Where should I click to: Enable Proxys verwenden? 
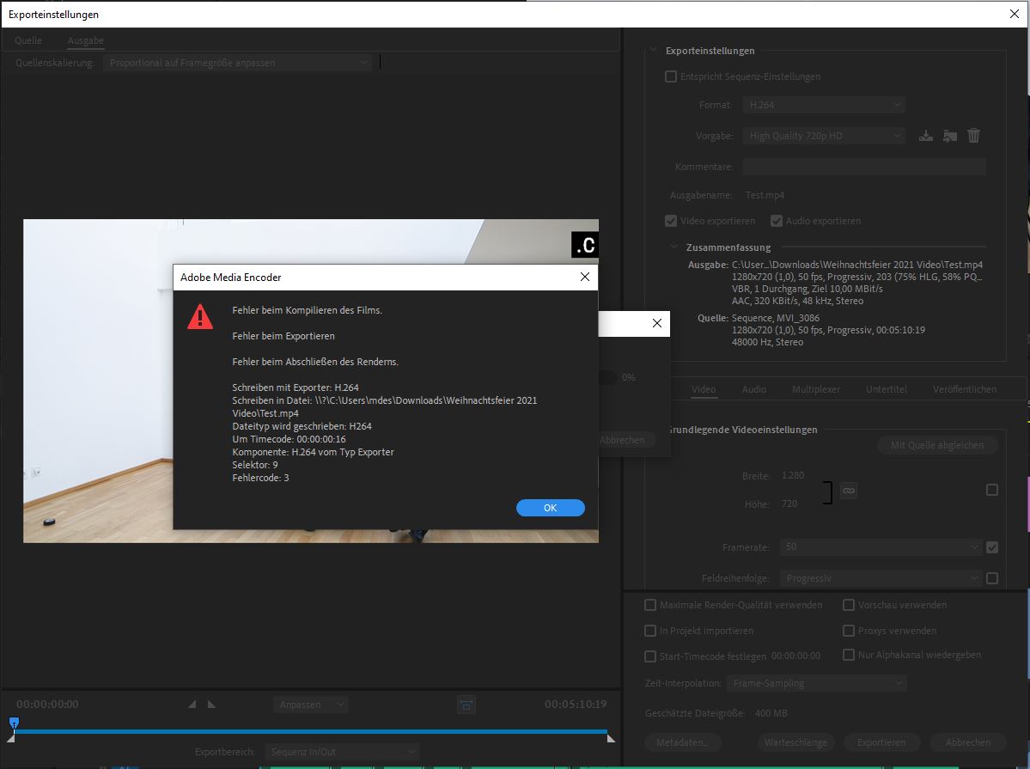pyautogui.click(x=848, y=630)
